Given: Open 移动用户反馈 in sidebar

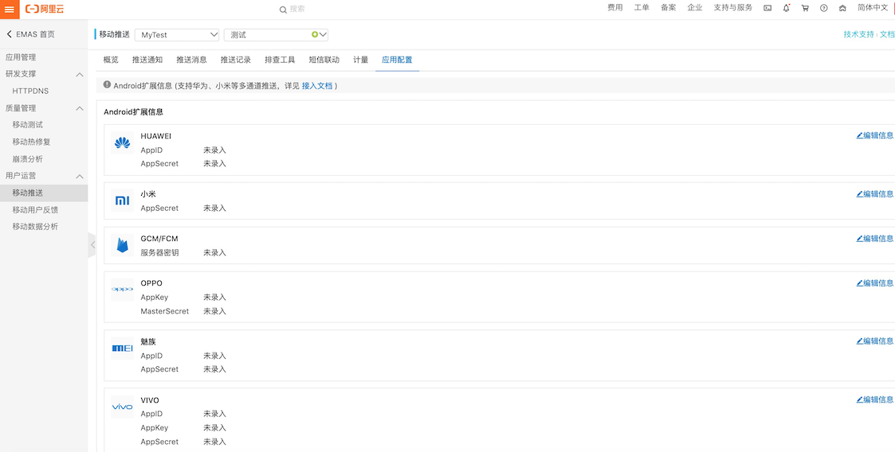Looking at the screenshot, I should click(35, 210).
